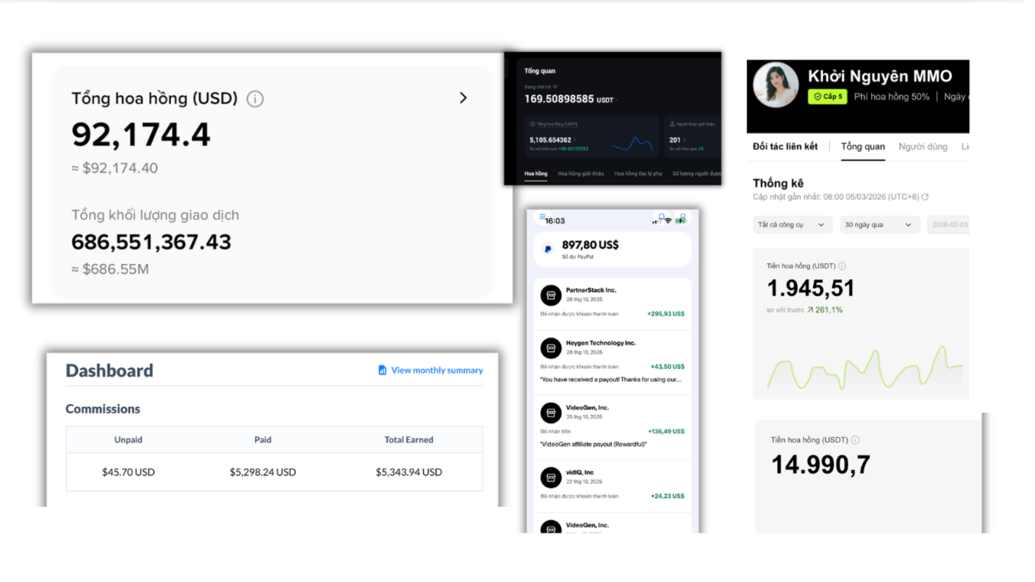
Task: Select the Hoa hồng giới thiệu tab
Action: (x=581, y=174)
